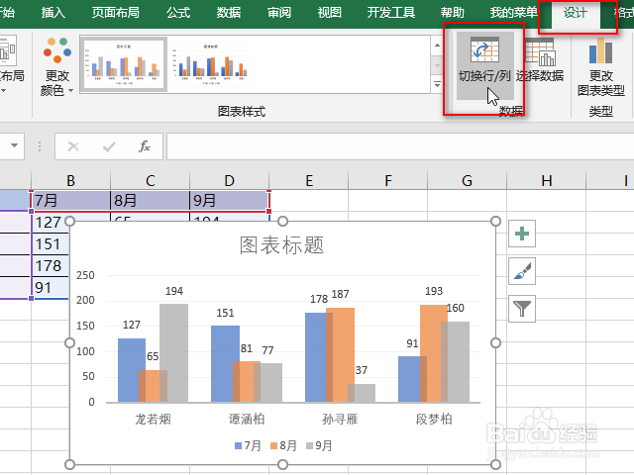
Task: Click chart styles gallery down arrow
Action: pos(437,65)
